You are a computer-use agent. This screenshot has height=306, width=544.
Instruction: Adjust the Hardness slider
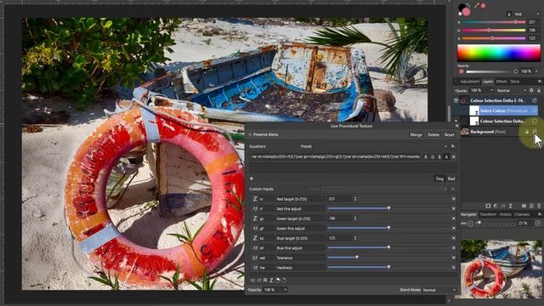click(388, 267)
